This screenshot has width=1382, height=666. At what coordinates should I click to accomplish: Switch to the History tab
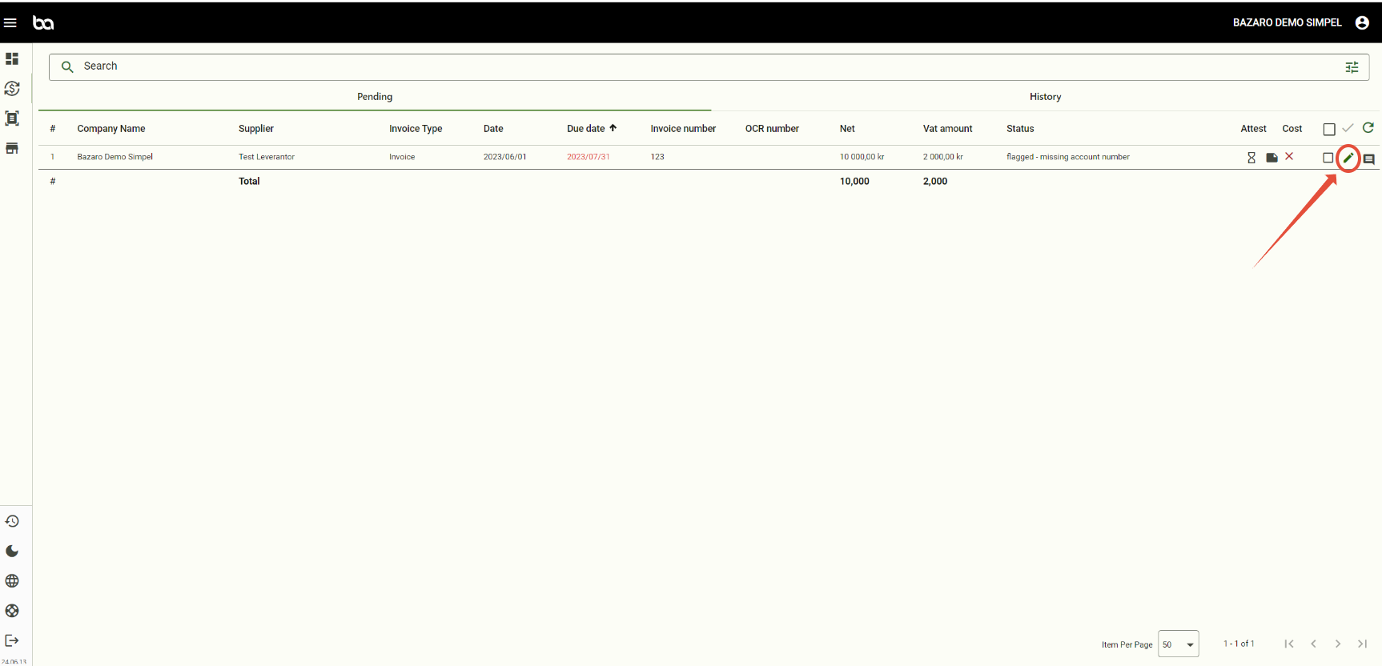(x=1046, y=97)
